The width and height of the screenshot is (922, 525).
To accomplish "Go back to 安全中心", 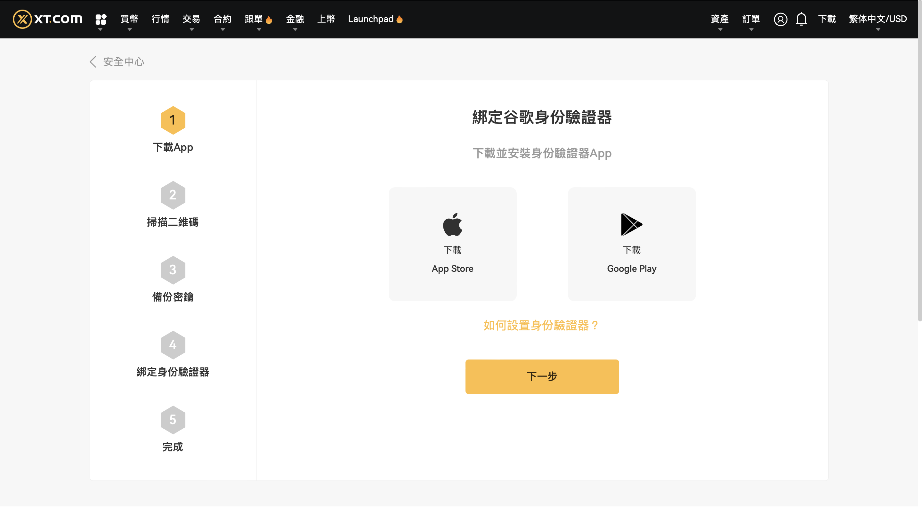I will tap(124, 62).
